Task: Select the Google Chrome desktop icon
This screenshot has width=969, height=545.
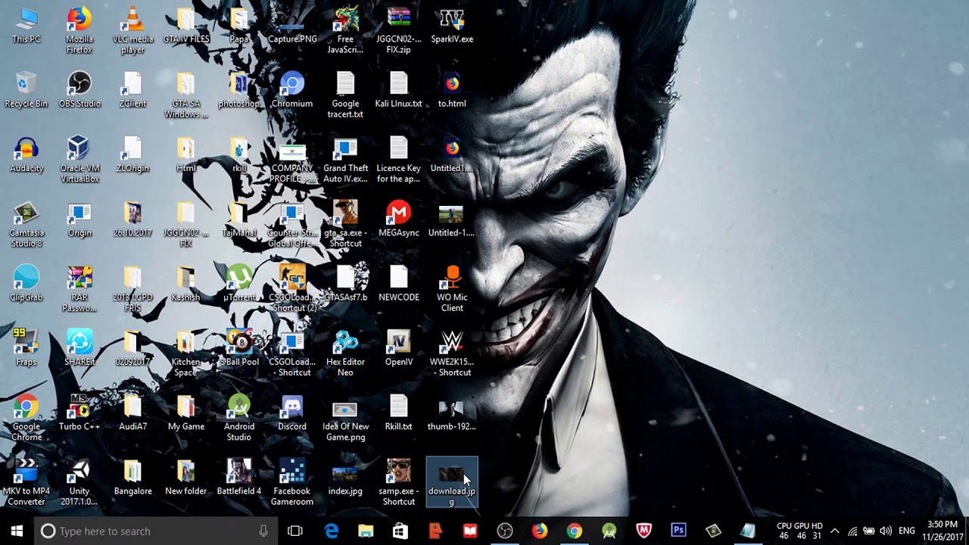Action: [x=26, y=418]
